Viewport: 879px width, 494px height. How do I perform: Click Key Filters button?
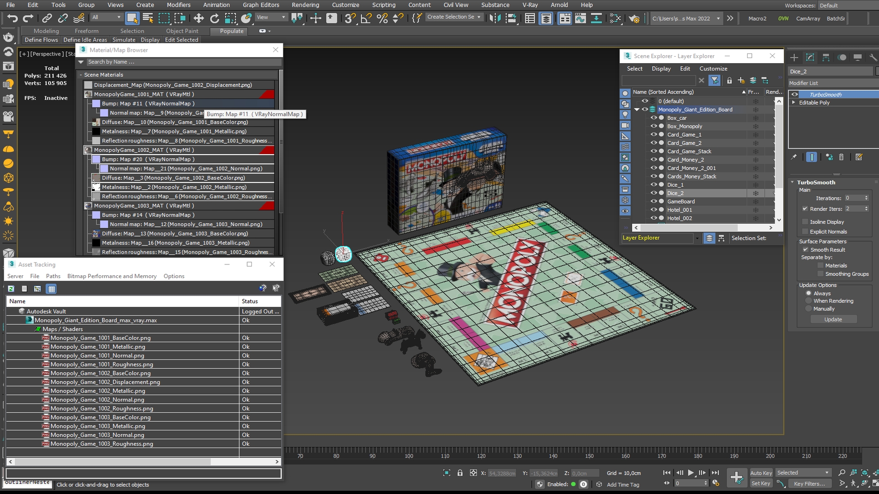tap(809, 483)
